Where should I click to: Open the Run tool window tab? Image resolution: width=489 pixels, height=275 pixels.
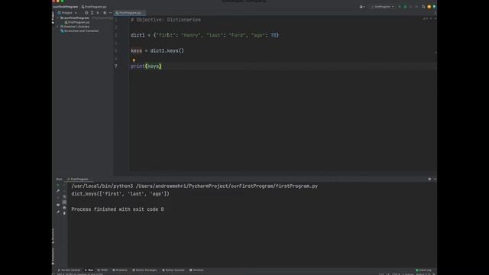(x=89, y=270)
